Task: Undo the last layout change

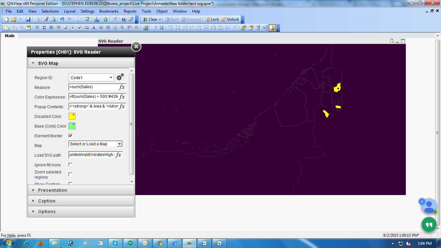Action: [62, 19]
